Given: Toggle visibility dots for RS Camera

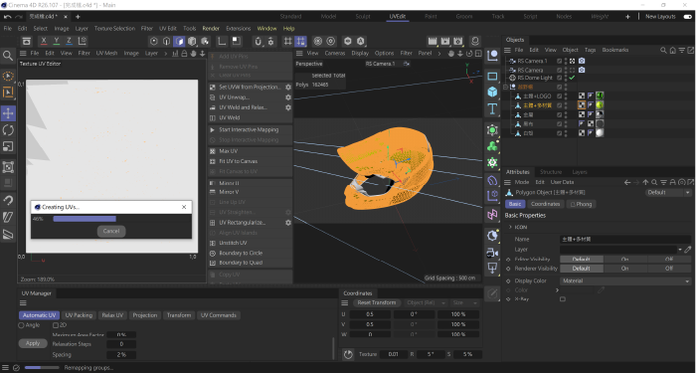Looking at the screenshot, I should pos(566,70).
